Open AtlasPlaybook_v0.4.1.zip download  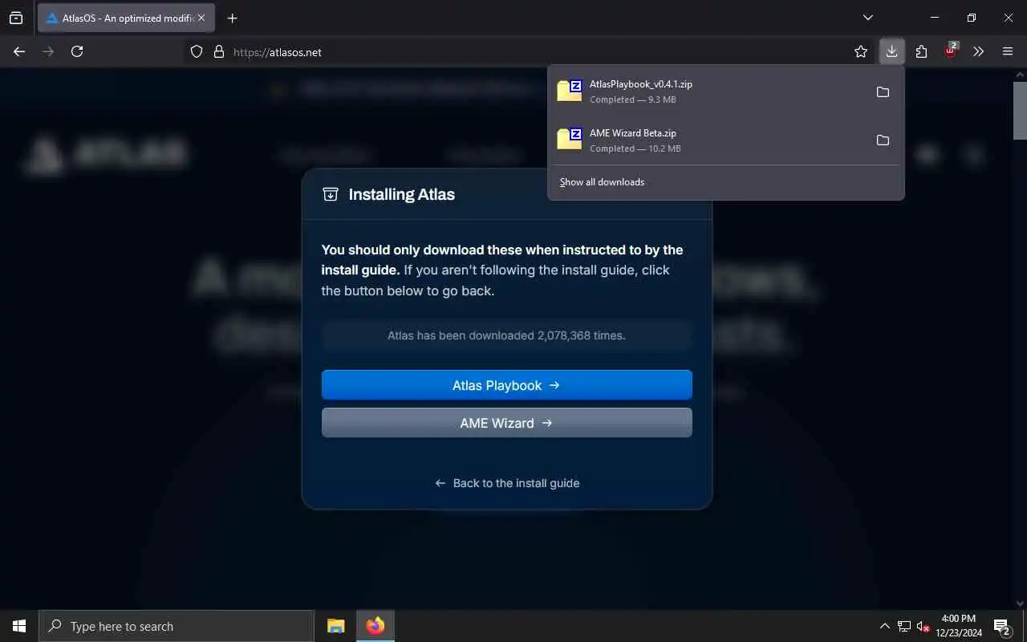[708, 91]
